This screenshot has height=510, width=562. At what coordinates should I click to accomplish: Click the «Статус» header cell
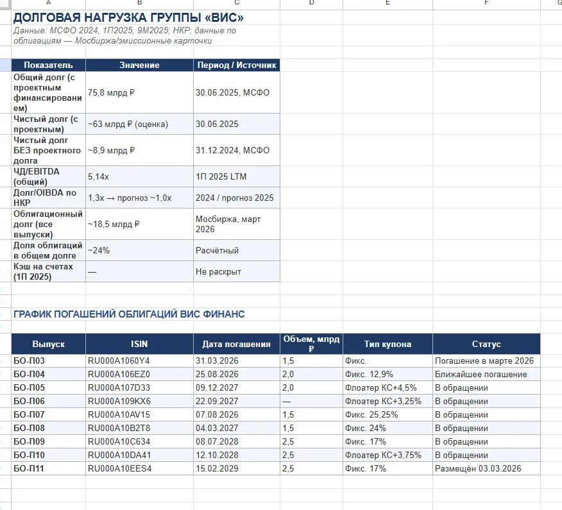pos(486,344)
